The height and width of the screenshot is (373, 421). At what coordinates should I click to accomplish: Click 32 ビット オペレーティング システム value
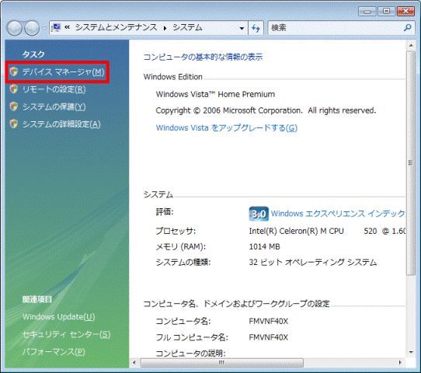coord(313,262)
